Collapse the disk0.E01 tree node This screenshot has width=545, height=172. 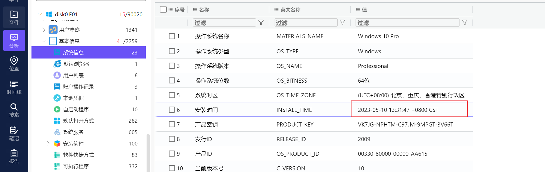[40, 14]
